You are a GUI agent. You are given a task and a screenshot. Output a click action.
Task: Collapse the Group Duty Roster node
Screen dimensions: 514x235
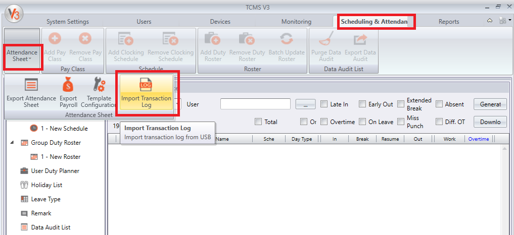pyautogui.click(x=12, y=143)
